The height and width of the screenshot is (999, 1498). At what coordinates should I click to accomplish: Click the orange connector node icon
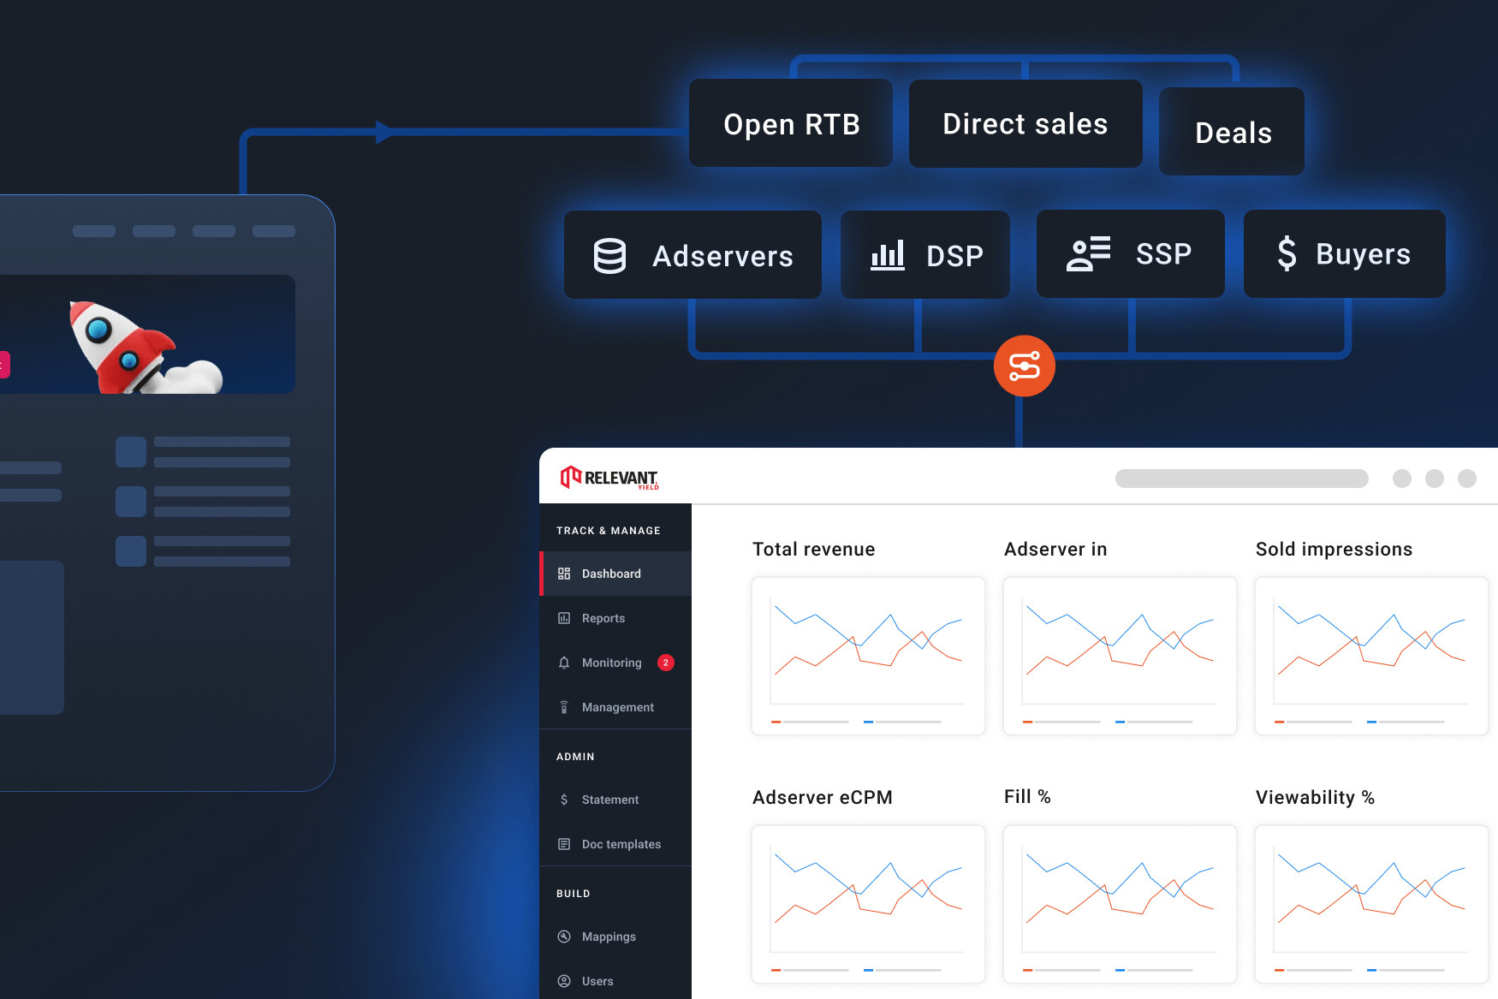1025,366
